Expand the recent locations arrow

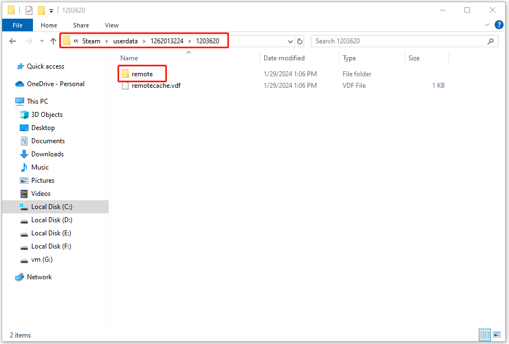(x=41, y=41)
